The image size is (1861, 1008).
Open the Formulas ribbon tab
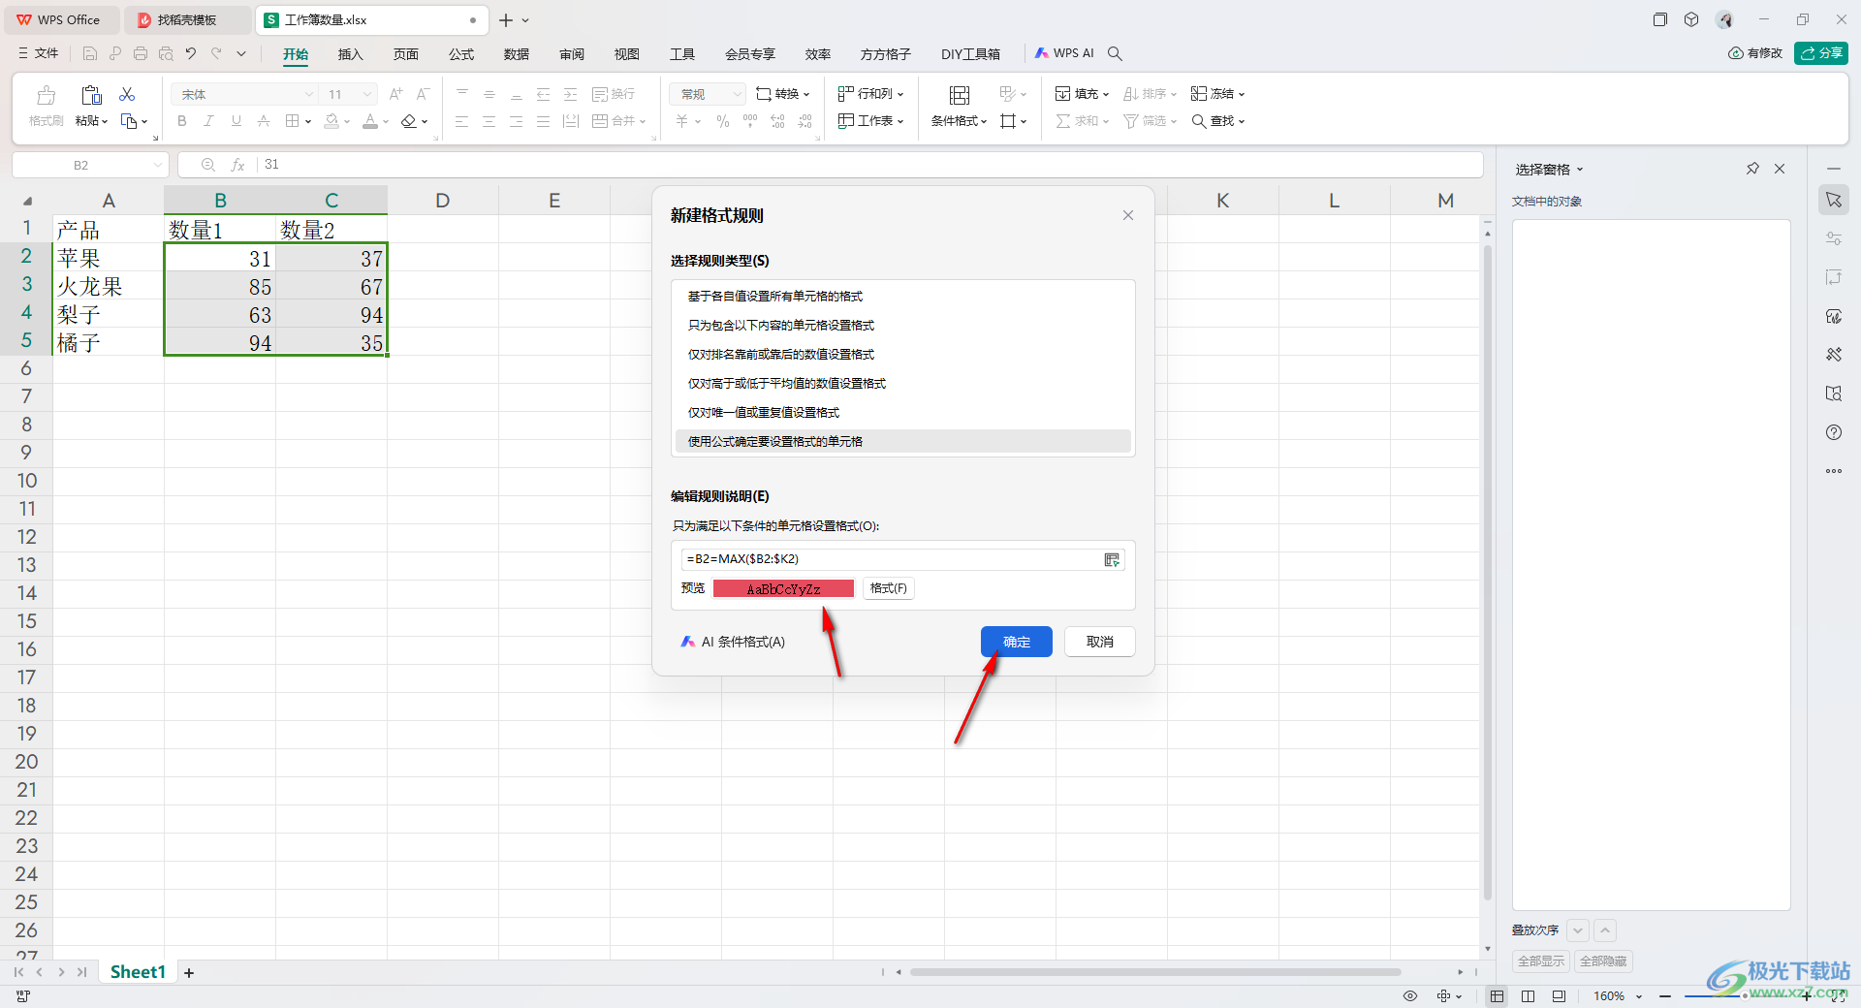[461, 54]
